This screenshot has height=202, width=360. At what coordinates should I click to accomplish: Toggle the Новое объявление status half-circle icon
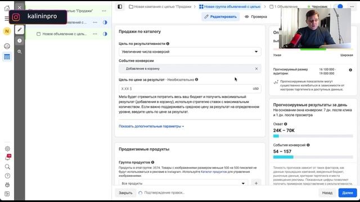105,34
